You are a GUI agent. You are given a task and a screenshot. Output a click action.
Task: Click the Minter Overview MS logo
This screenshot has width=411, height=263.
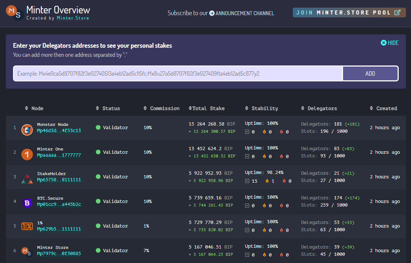pyautogui.click(x=15, y=13)
